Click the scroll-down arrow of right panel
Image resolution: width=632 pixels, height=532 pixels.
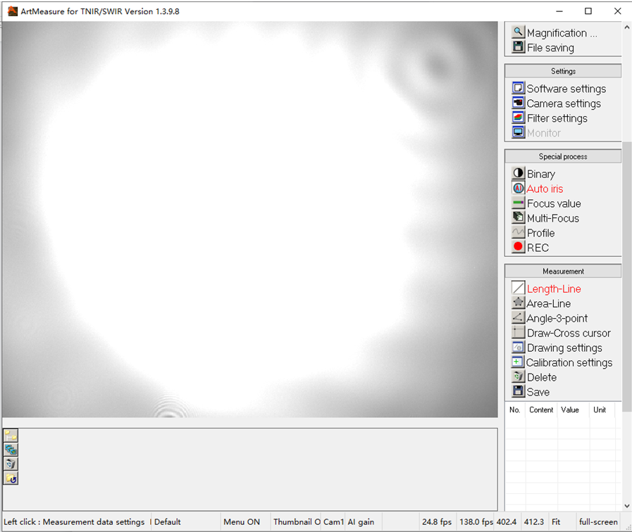pyautogui.click(x=627, y=506)
